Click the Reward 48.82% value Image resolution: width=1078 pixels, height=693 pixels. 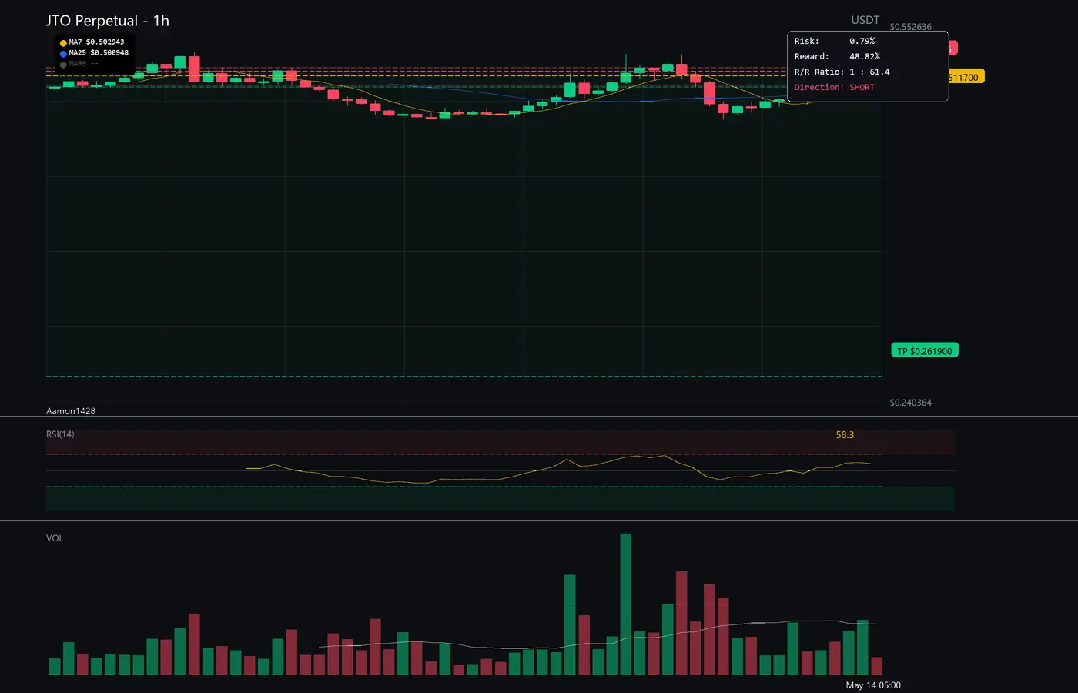[865, 56]
